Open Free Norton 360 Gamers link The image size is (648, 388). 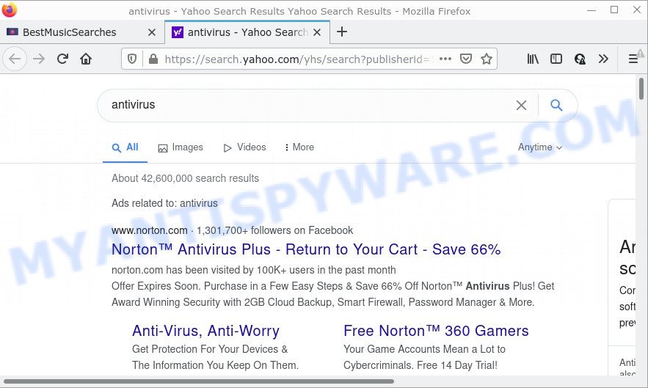tap(436, 331)
